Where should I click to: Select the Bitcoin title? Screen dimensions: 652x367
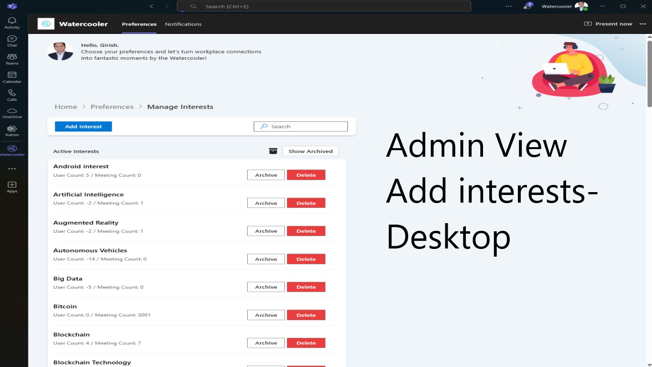tap(65, 306)
